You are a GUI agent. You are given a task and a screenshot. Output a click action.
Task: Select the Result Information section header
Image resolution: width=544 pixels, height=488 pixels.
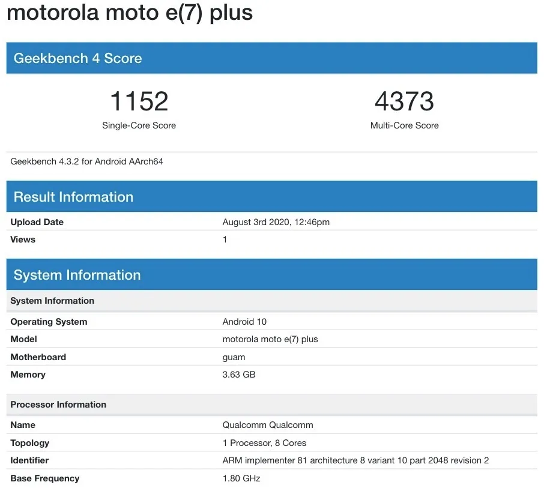271,196
